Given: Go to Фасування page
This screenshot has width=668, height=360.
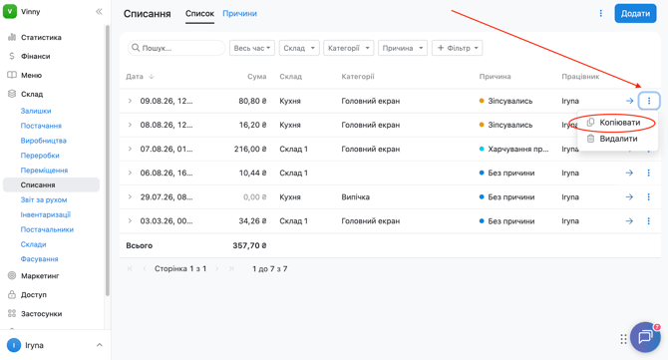Looking at the screenshot, I should pos(39,259).
